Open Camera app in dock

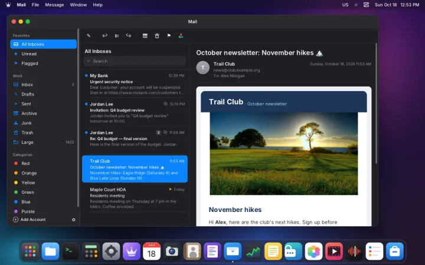click(172, 251)
